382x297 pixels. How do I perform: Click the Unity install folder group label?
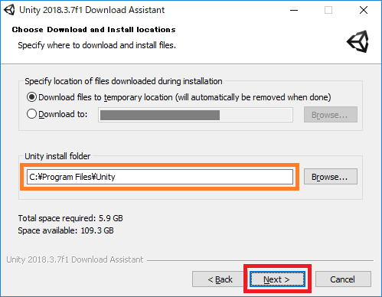[x=57, y=156]
